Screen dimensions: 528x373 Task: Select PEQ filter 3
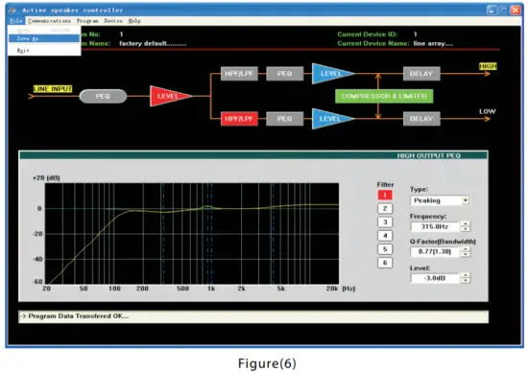tap(385, 222)
